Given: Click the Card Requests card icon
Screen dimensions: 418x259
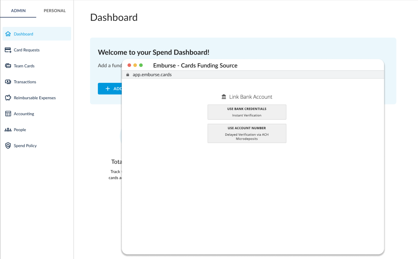Looking at the screenshot, I should pyautogui.click(x=7, y=50).
